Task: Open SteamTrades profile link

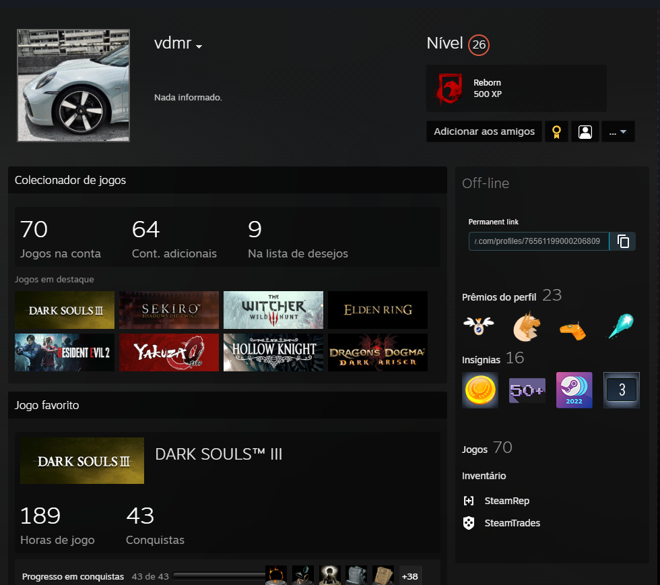Action: click(513, 523)
